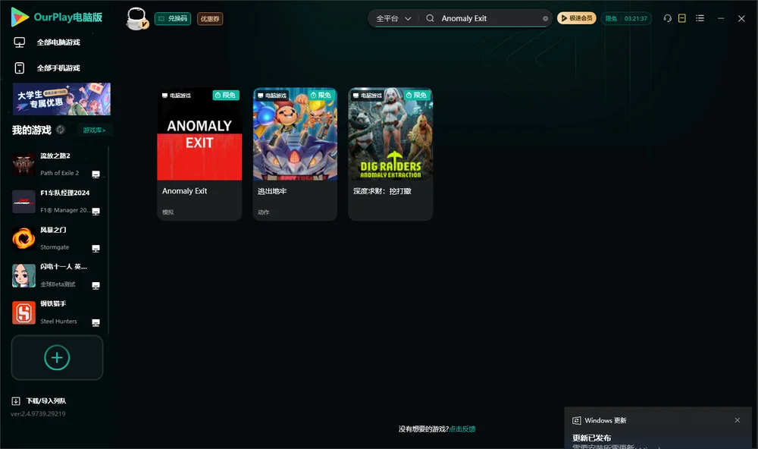Screen dimensions: 758x449
Task: Click PC icon beside Path of Exile 2
Action: click(96, 174)
